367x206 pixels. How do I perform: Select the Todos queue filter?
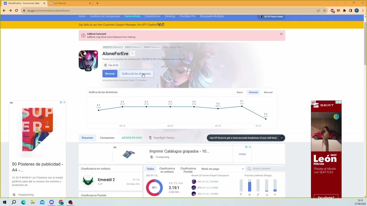coord(150,169)
